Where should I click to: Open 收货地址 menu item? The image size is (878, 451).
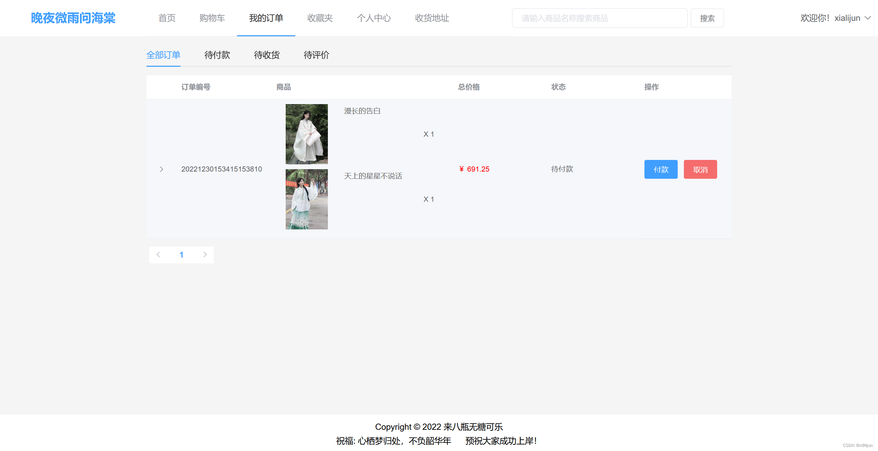point(432,18)
